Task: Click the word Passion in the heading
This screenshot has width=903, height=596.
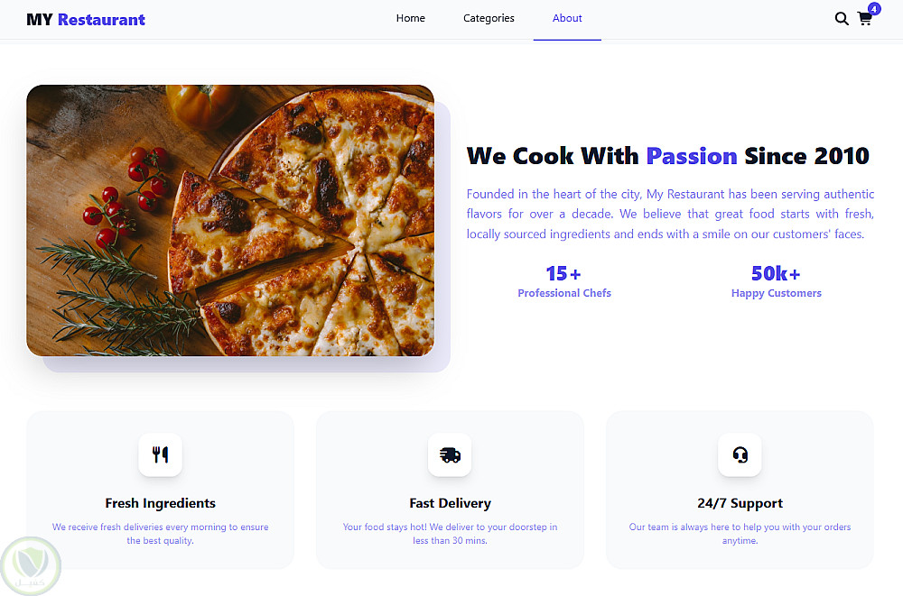Action: (692, 156)
